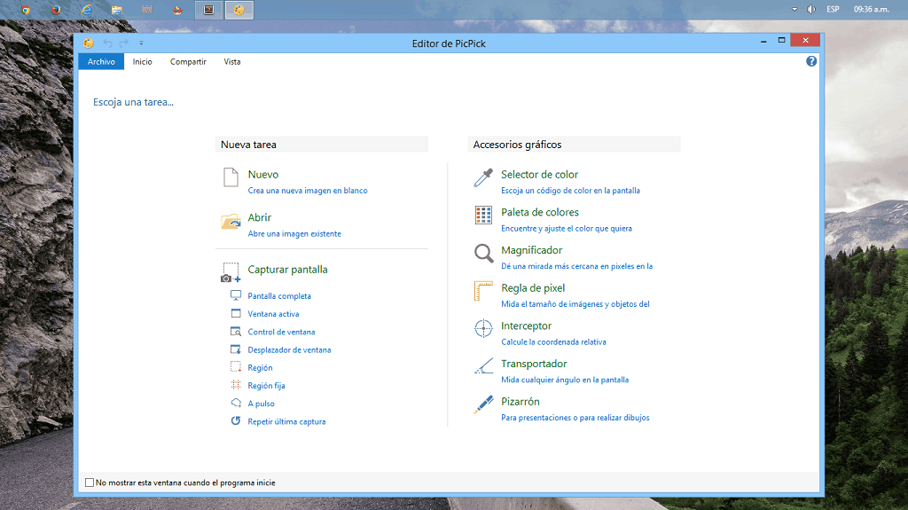Click 'Crea una nueva imagen en blanco'
This screenshot has width=908, height=510.
tap(308, 190)
